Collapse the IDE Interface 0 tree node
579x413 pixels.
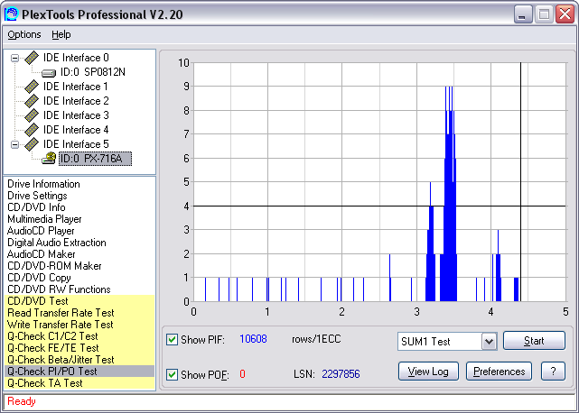tap(14, 58)
